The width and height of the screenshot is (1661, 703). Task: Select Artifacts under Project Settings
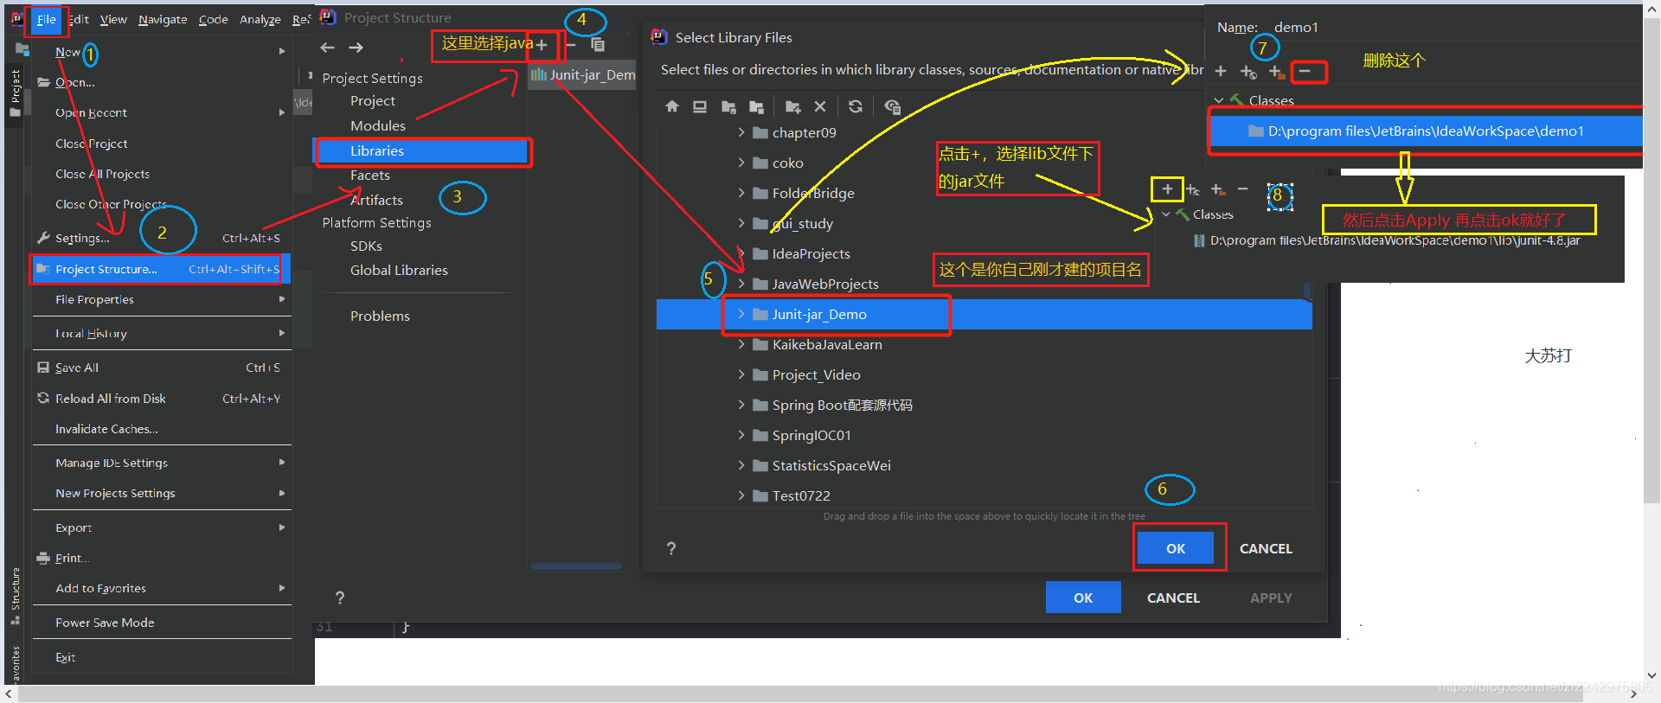tap(376, 200)
